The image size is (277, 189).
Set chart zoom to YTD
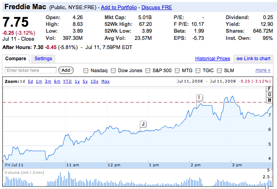click(68, 81)
